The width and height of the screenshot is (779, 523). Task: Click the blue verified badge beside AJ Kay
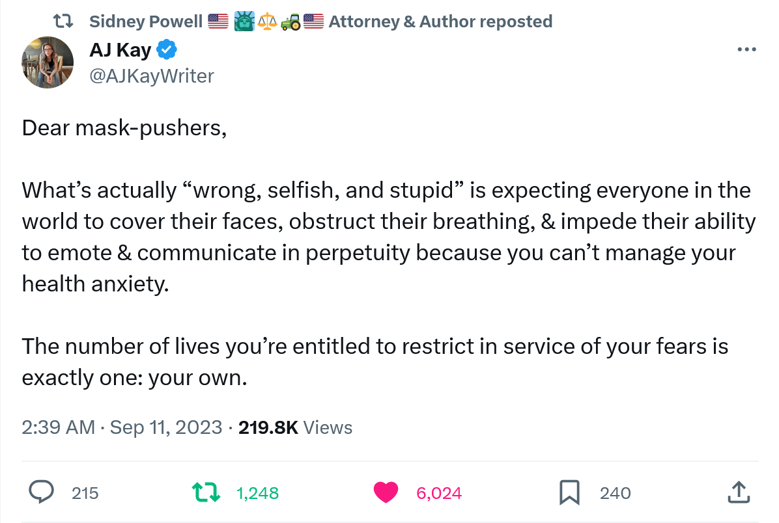tap(167, 49)
